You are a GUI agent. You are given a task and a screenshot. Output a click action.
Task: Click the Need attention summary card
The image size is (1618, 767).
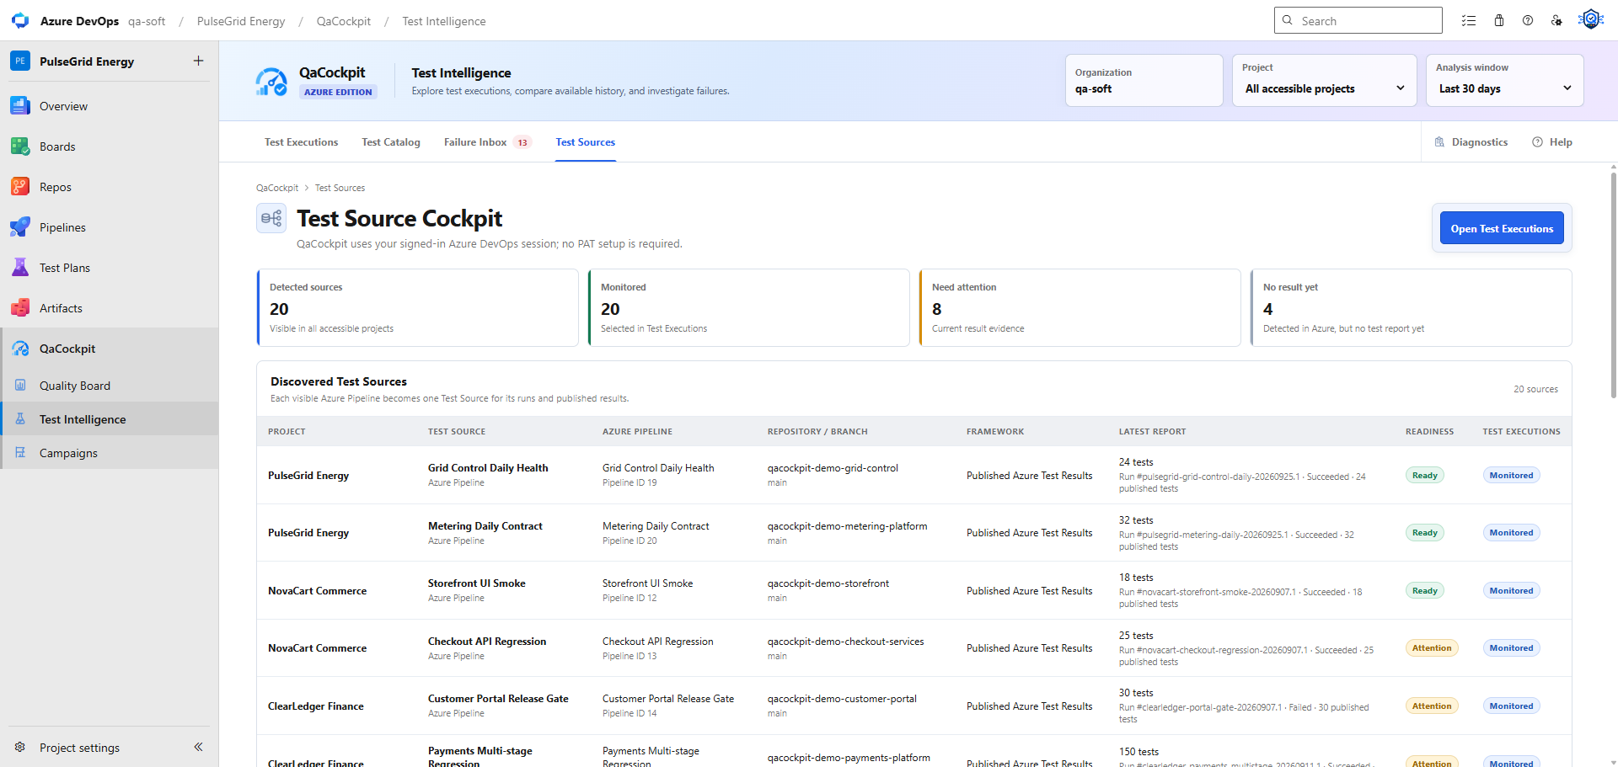(1080, 307)
